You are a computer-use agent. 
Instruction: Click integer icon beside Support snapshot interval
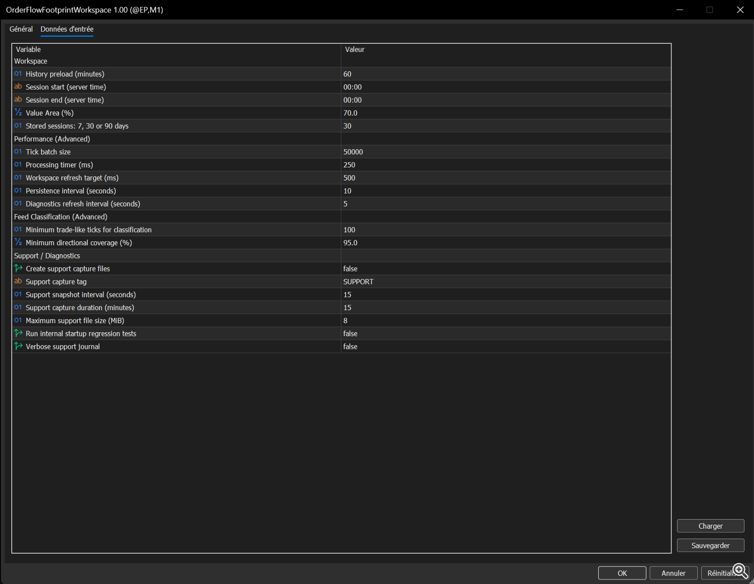point(18,295)
